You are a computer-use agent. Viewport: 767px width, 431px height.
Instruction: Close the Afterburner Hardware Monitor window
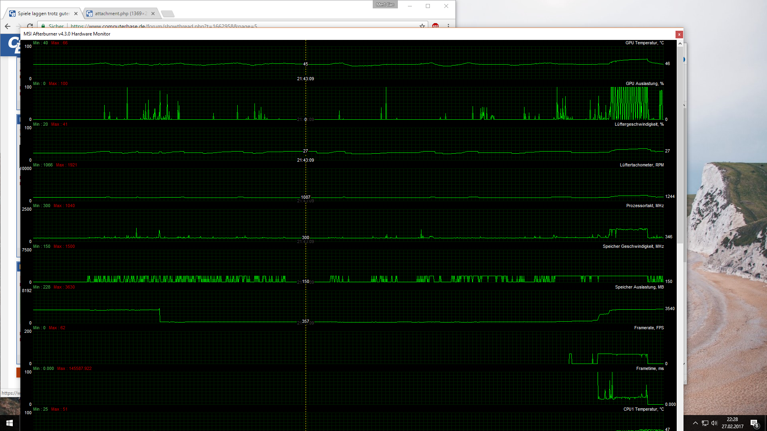(679, 34)
